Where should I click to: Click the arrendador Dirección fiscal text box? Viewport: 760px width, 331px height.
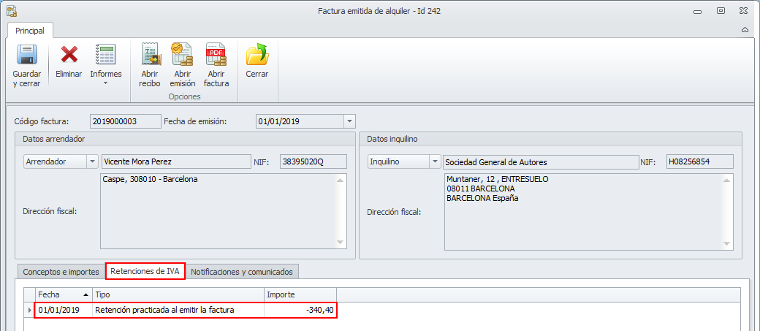pos(224,211)
